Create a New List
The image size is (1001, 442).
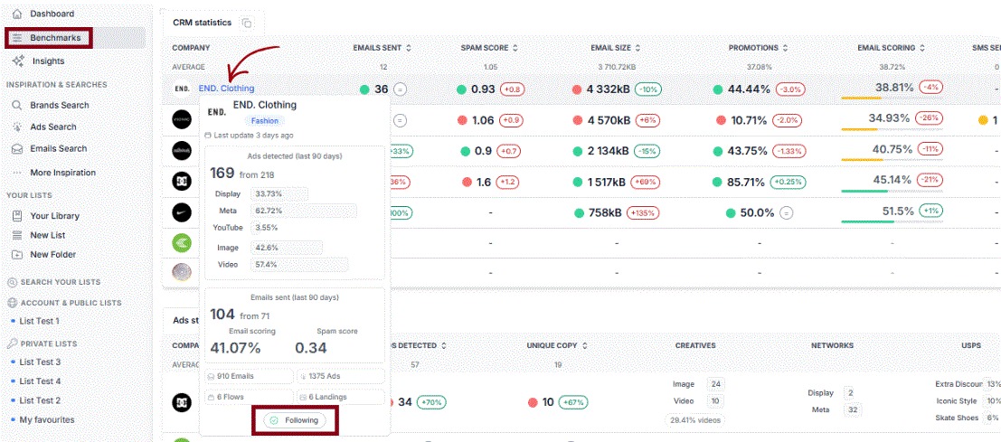[x=48, y=235]
